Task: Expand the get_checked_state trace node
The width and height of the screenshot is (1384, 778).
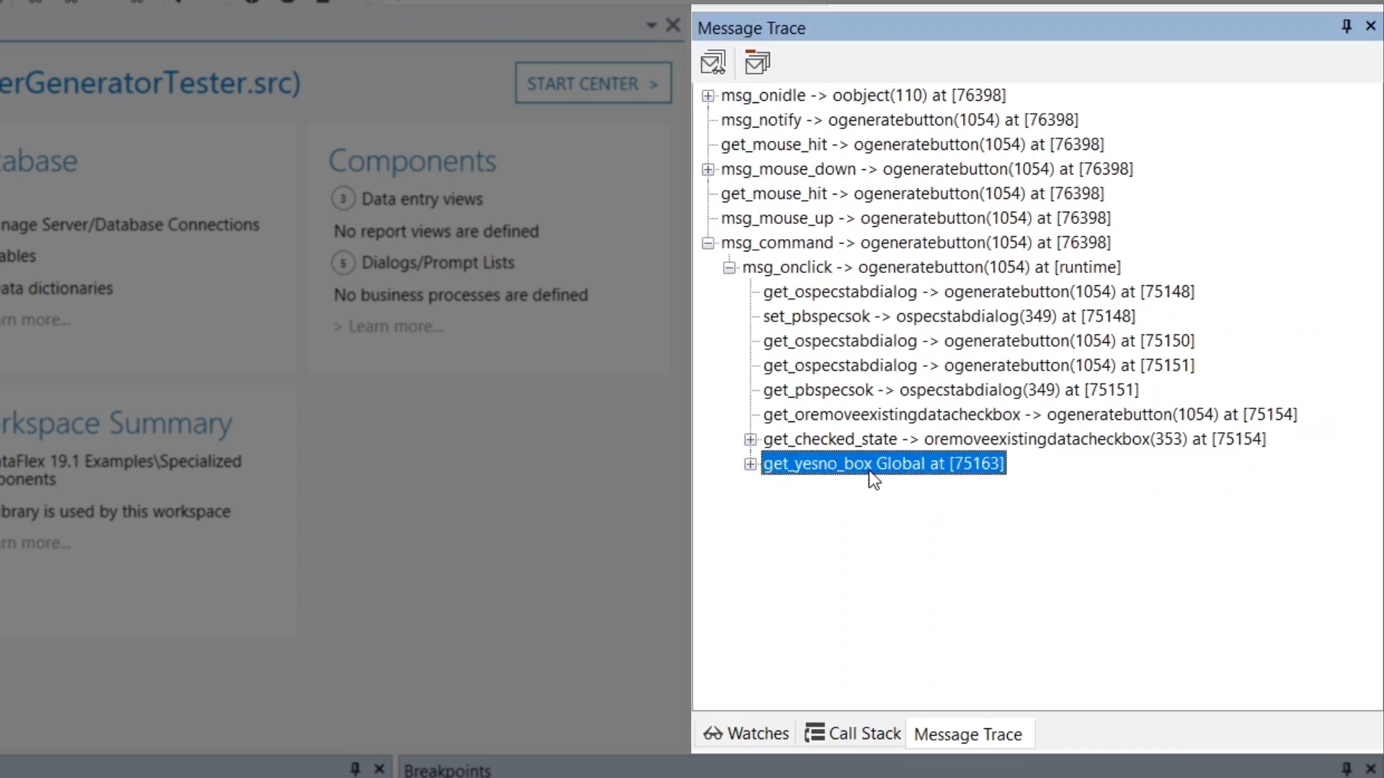Action: tap(750, 439)
